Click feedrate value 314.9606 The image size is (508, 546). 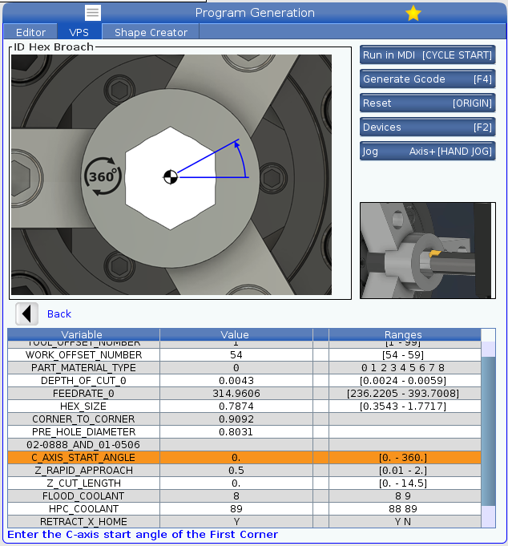(x=236, y=394)
